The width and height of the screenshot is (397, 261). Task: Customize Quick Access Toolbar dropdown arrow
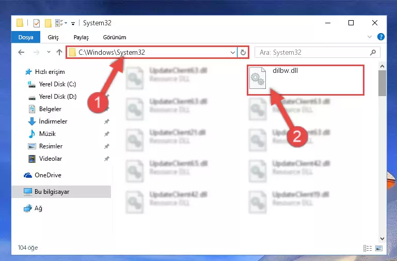[x=73, y=24]
